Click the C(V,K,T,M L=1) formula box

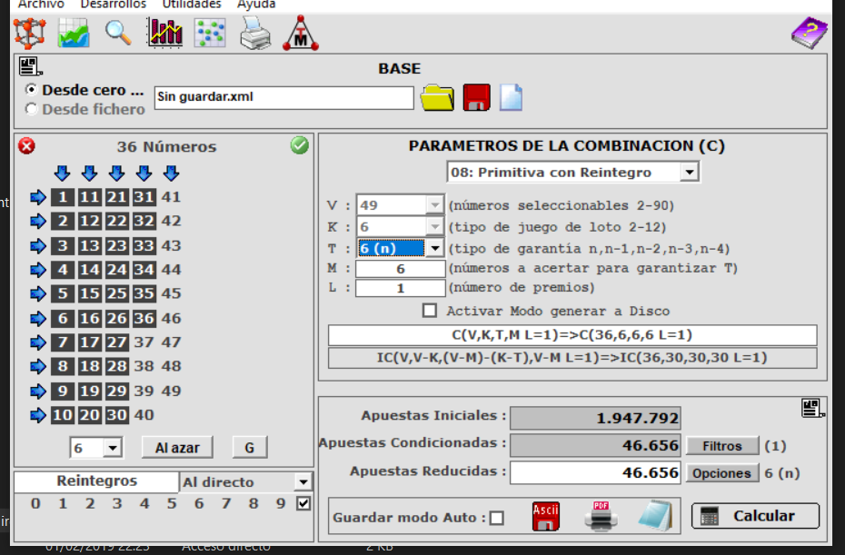point(572,334)
